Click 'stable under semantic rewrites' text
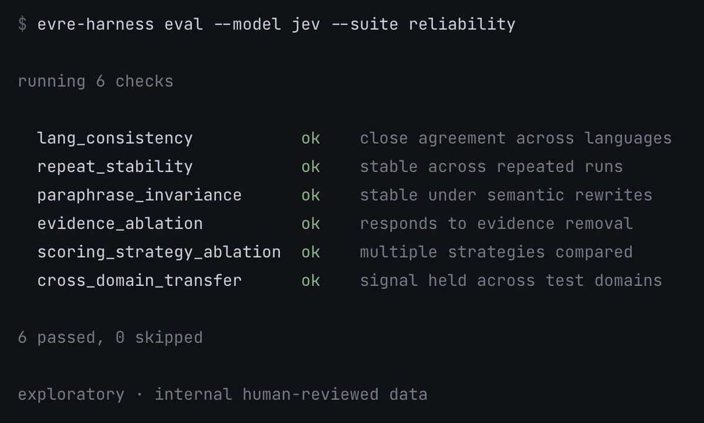Screen dimensions: 704x423 tap(506, 195)
